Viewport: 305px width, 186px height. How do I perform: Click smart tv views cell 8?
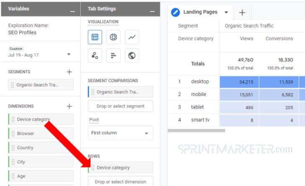click(x=239, y=120)
